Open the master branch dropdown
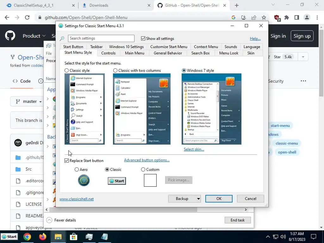This screenshot has width=324, height=243. [29, 101]
